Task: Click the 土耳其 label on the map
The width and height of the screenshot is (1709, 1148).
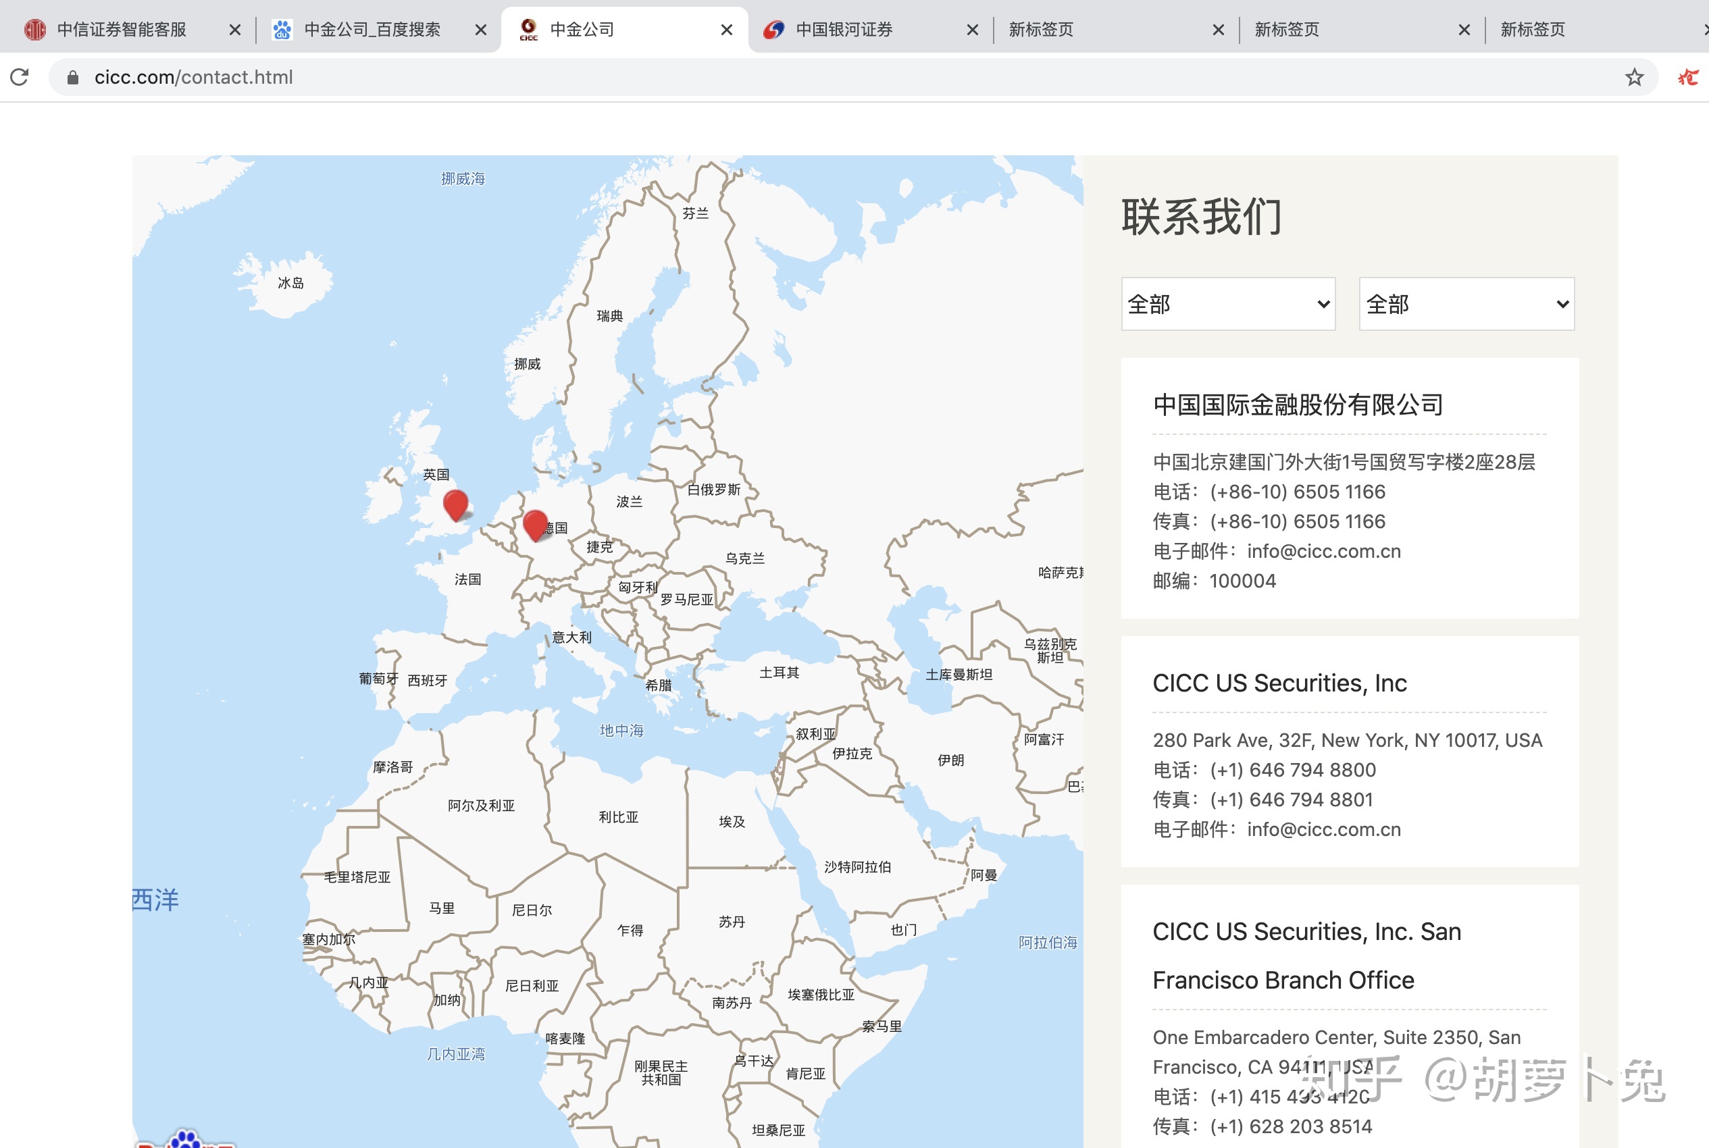Action: [x=779, y=672]
